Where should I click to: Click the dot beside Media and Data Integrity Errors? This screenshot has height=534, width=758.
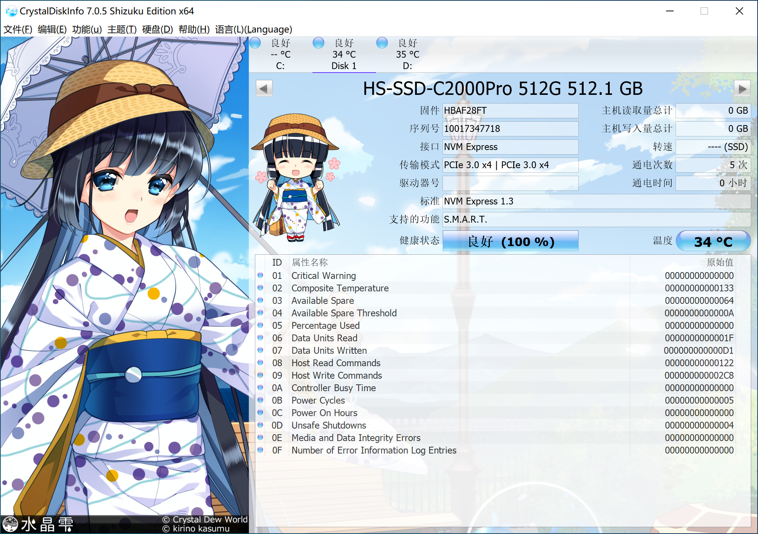260,438
